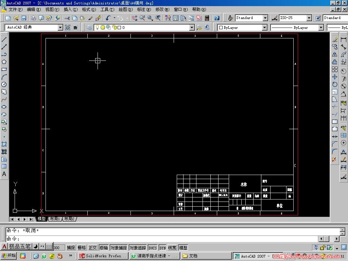Click the Undo arrow icon
This screenshot has height=261, width=348.
[x=108, y=18]
